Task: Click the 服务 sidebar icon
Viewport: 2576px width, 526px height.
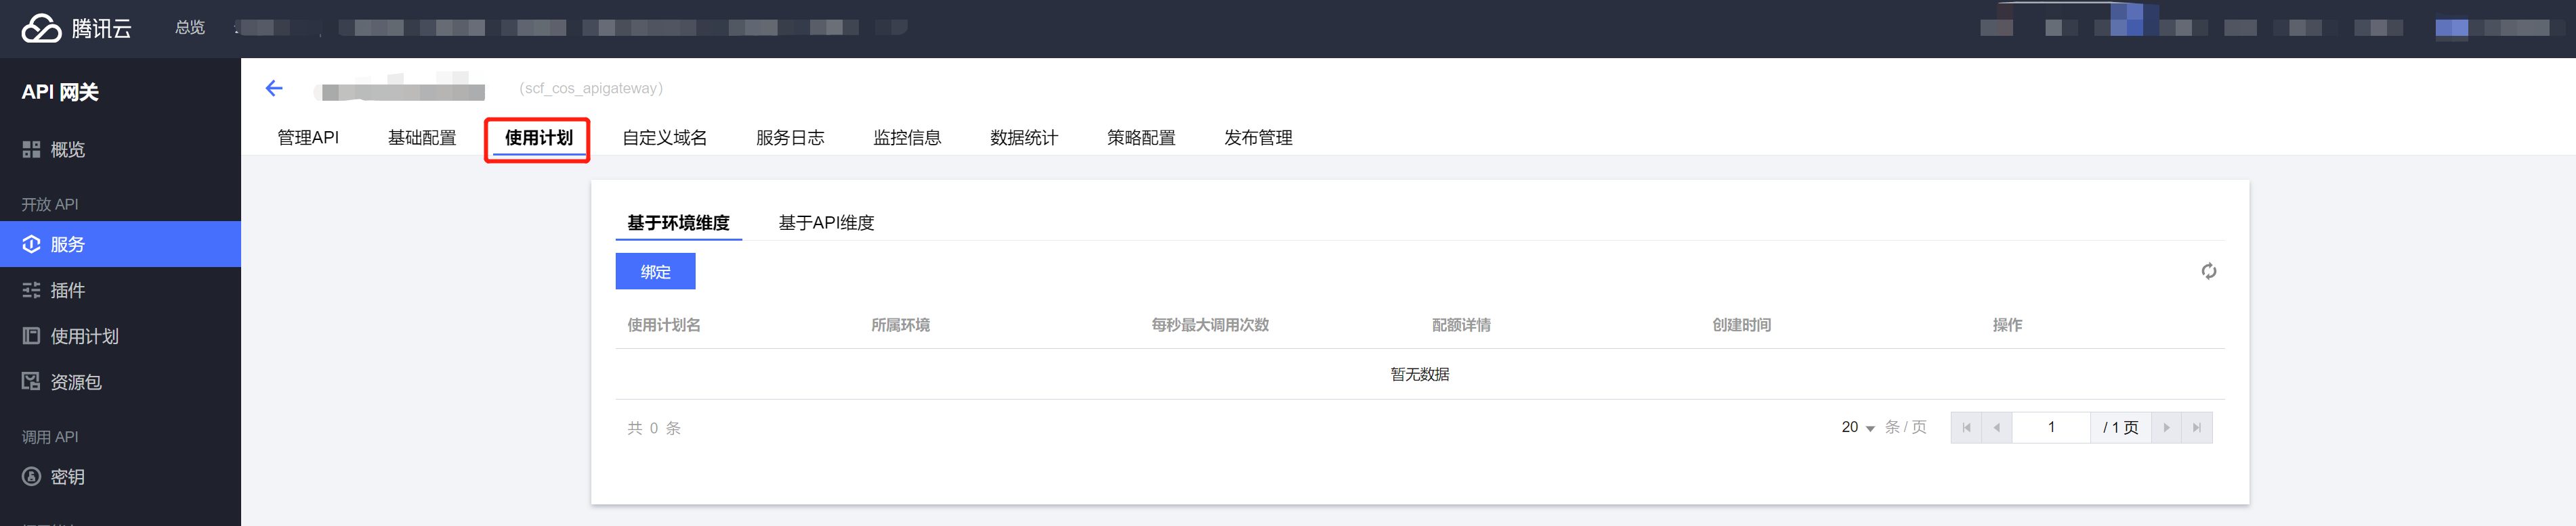Action: (x=31, y=245)
